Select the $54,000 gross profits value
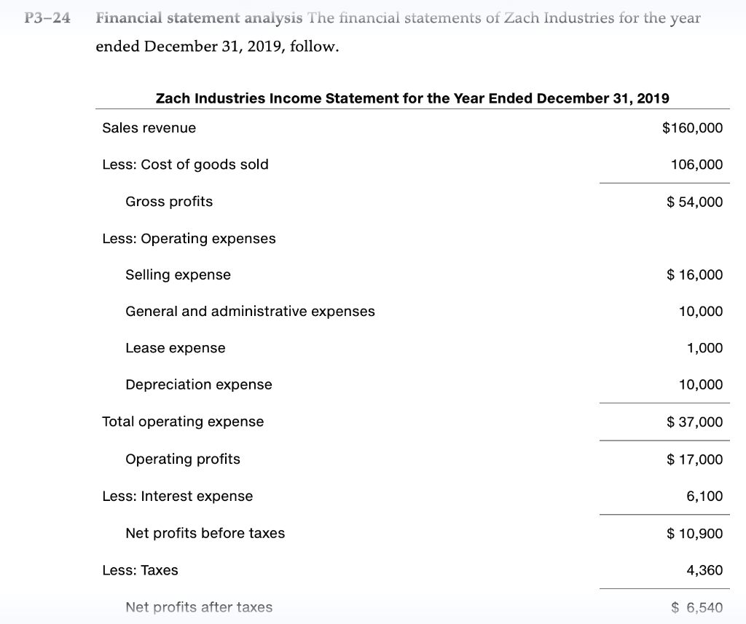 [695, 202]
